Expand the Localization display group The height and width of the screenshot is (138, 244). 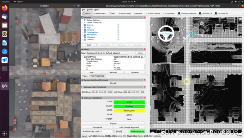pos(82,32)
